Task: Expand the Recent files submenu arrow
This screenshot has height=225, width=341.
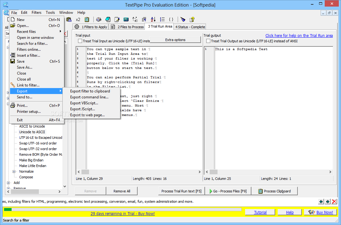Action: (x=60, y=31)
